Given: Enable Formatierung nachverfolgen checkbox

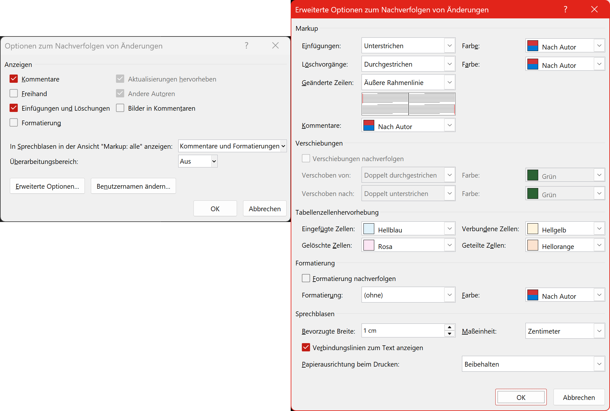Looking at the screenshot, I should (306, 278).
